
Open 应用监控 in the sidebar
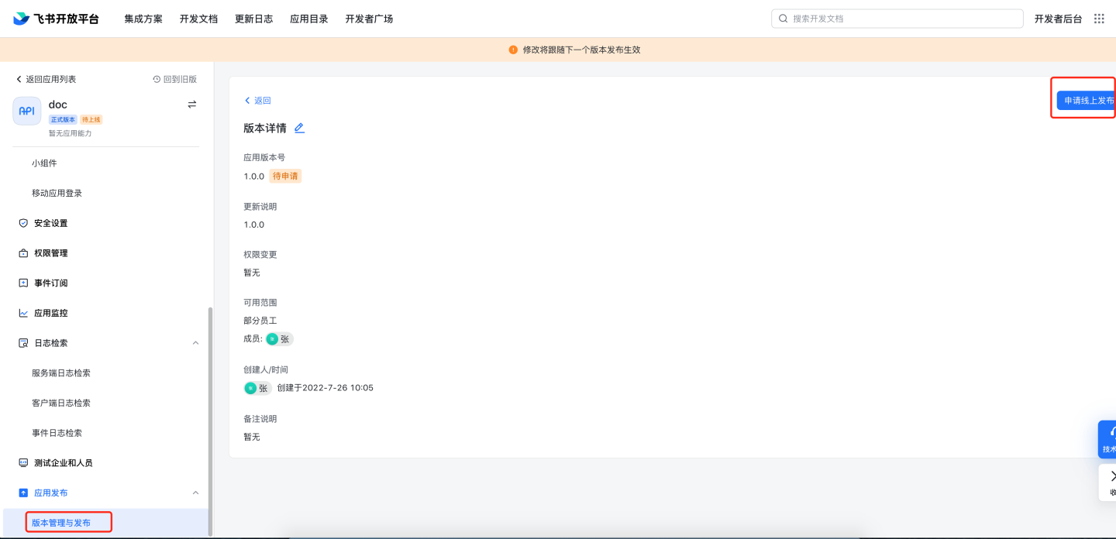click(x=50, y=314)
